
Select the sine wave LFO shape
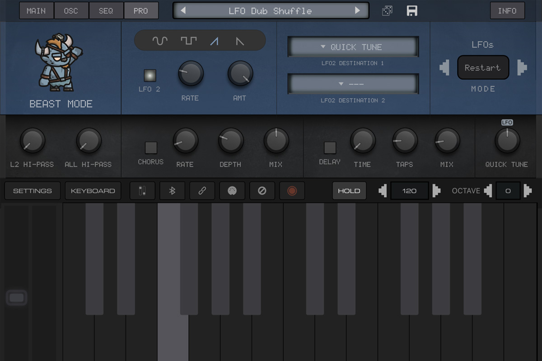[160, 41]
